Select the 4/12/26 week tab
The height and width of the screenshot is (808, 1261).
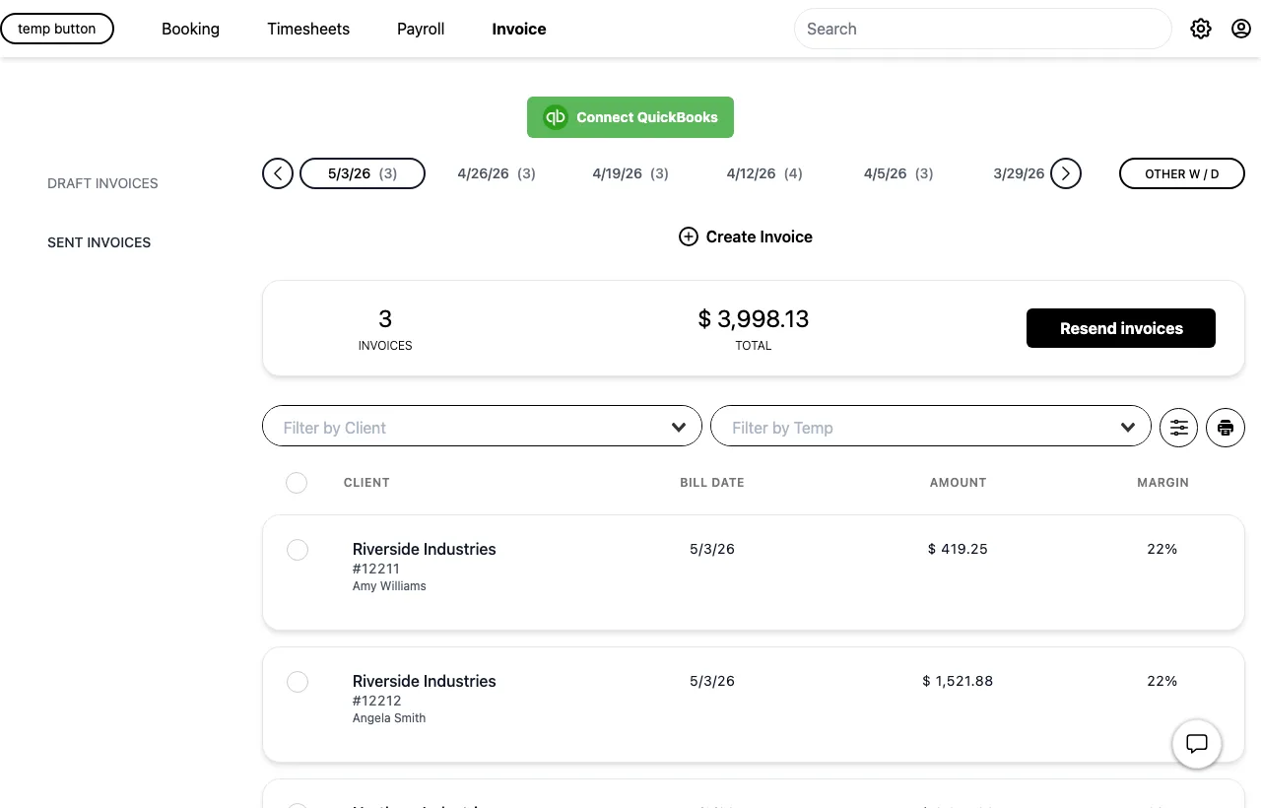point(764,173)
